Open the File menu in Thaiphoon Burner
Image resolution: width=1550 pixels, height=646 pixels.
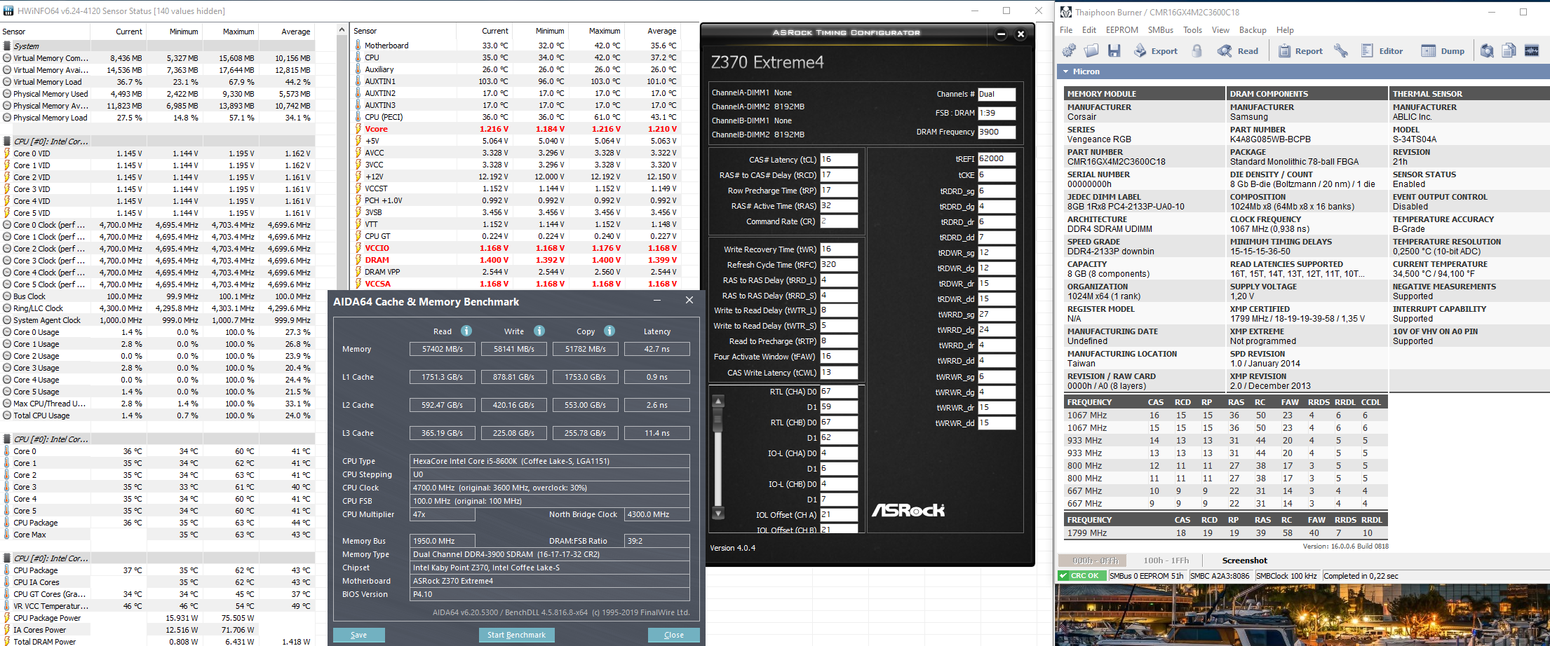point(1066,30)
